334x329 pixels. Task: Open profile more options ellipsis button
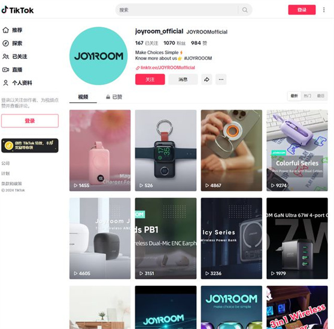221,80
